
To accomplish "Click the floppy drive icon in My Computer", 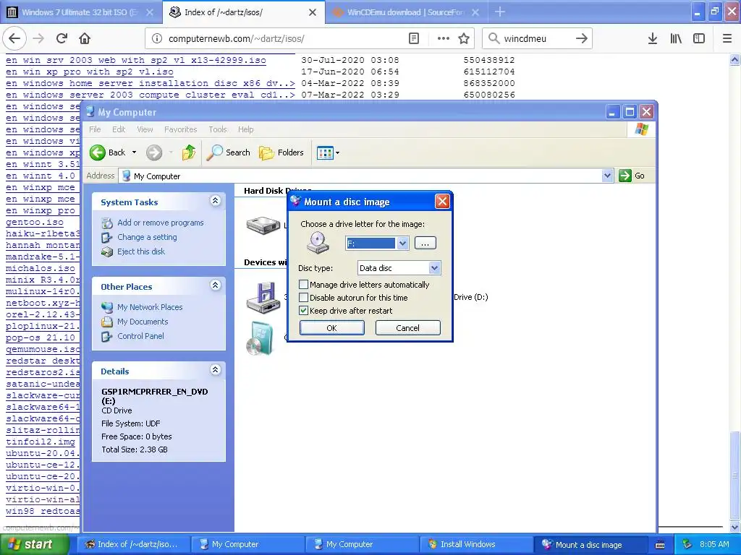I will 263,297.
